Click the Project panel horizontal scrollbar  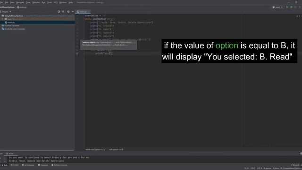[37, 150]
